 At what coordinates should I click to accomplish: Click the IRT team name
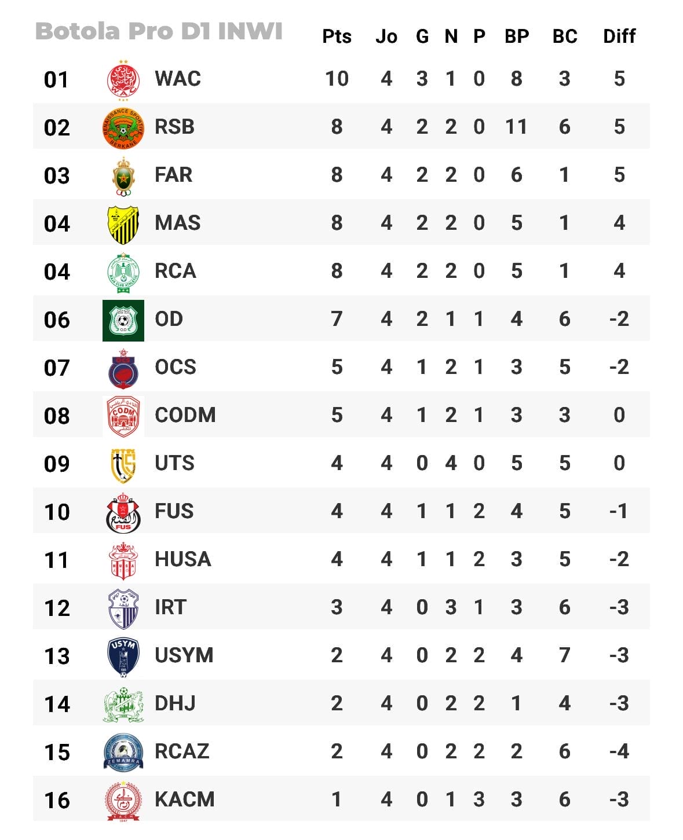point(170,607)
